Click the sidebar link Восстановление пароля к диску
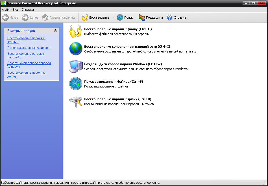Image resolution: width=268 pixels, height=186 pixels. click(x=26, y=74)
